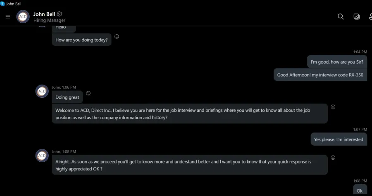Click the "Doing great" message bubble
The image size is (372, 196).
67,97
